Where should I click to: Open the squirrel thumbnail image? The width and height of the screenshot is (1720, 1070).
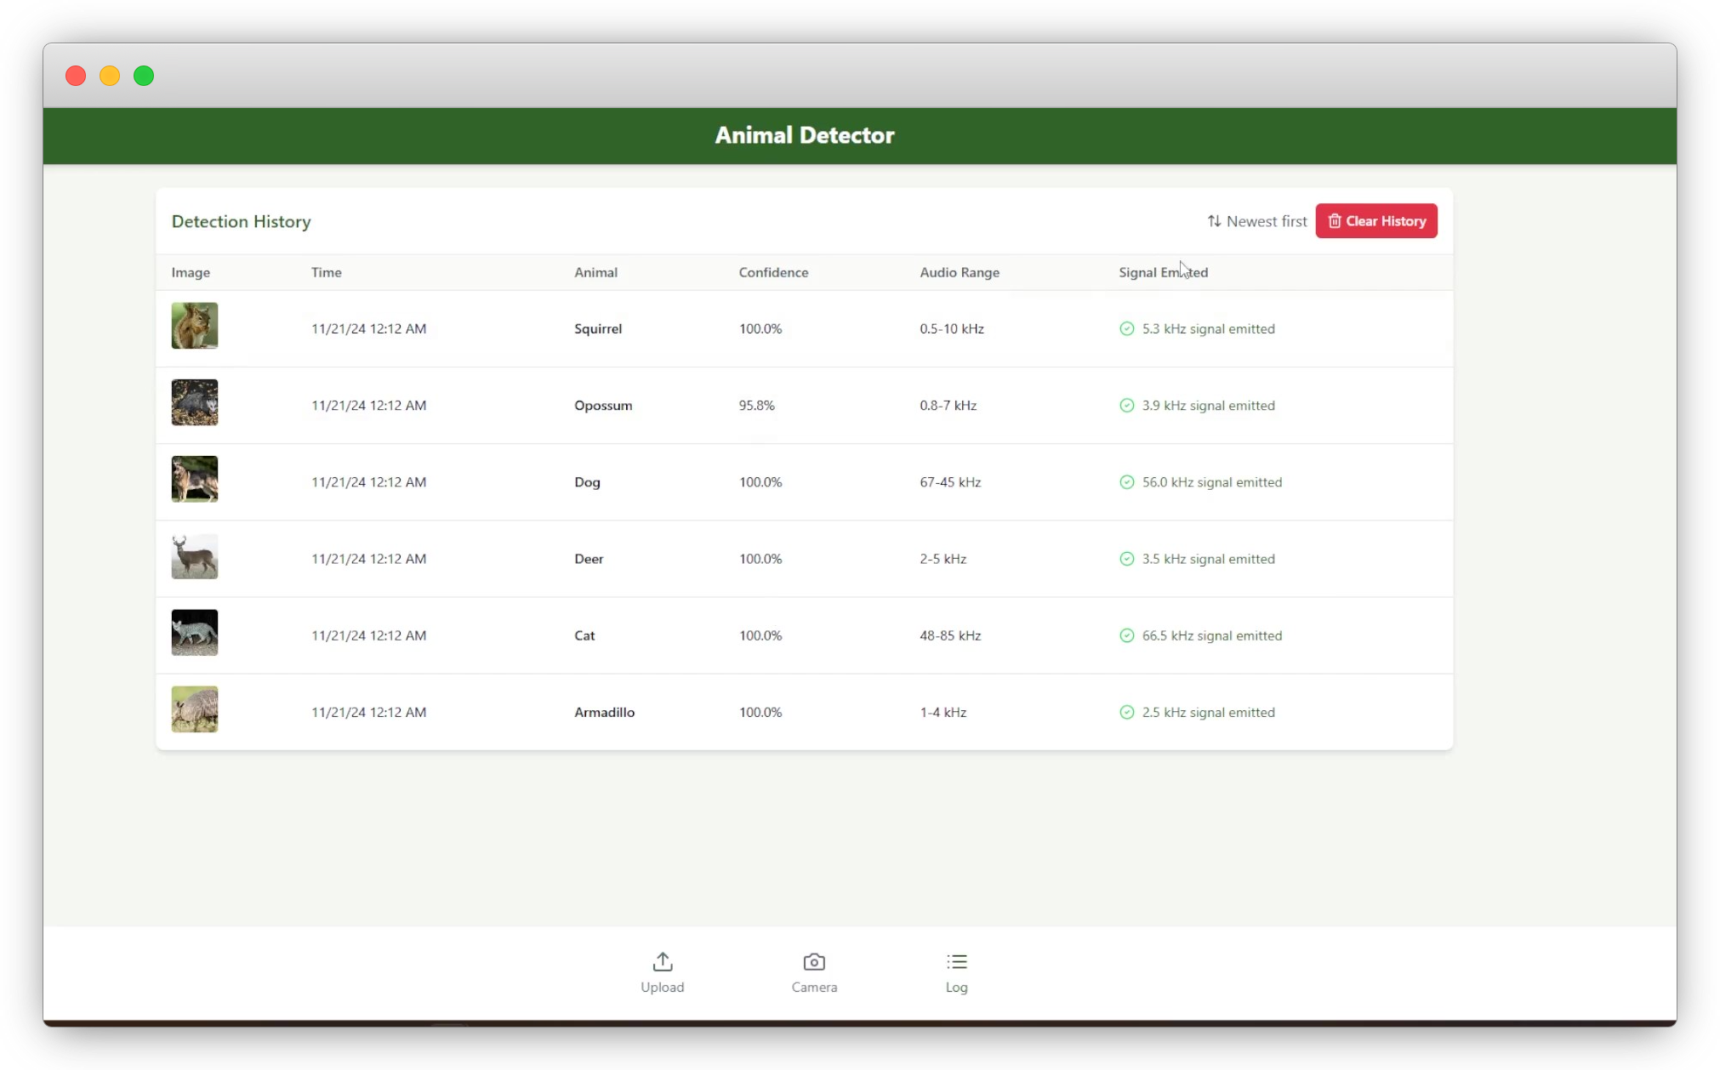(x=195, y=326)
